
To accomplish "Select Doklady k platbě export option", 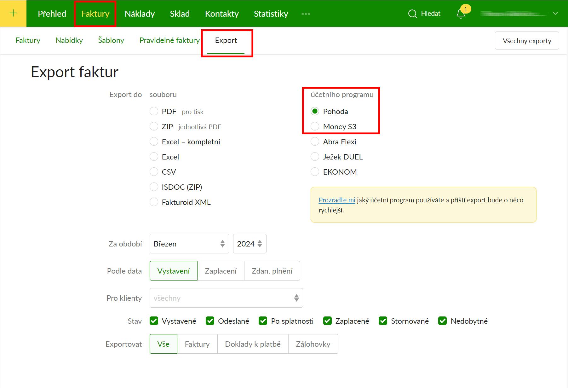I will [253, 344].
